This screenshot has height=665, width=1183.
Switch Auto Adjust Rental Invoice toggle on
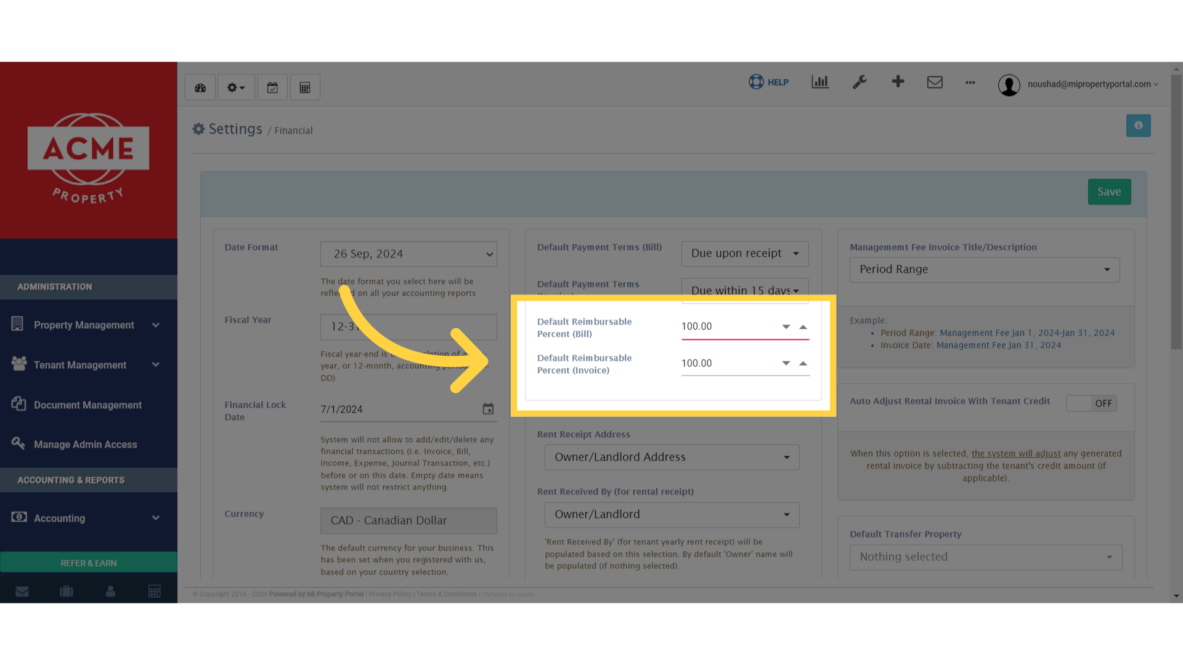[x=1091, y=403]
